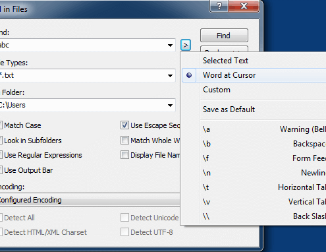The height and width of the screenshot is (252, 326).
Task: Open the File Types dropdown
Action: pos(170,76)
